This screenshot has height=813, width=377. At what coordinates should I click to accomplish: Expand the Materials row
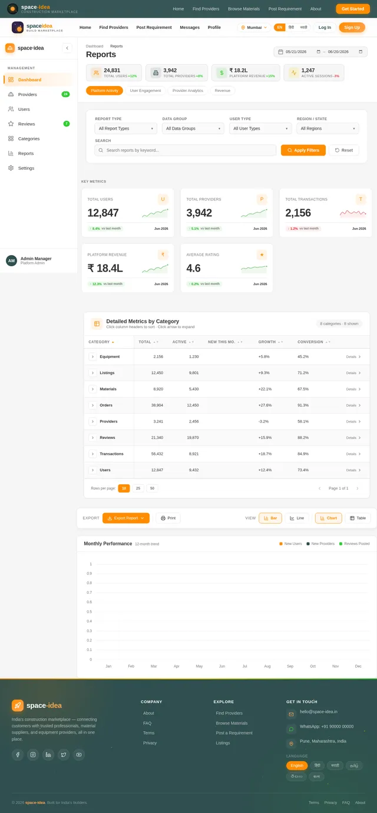pyautogui.click(x=92, y=389)
